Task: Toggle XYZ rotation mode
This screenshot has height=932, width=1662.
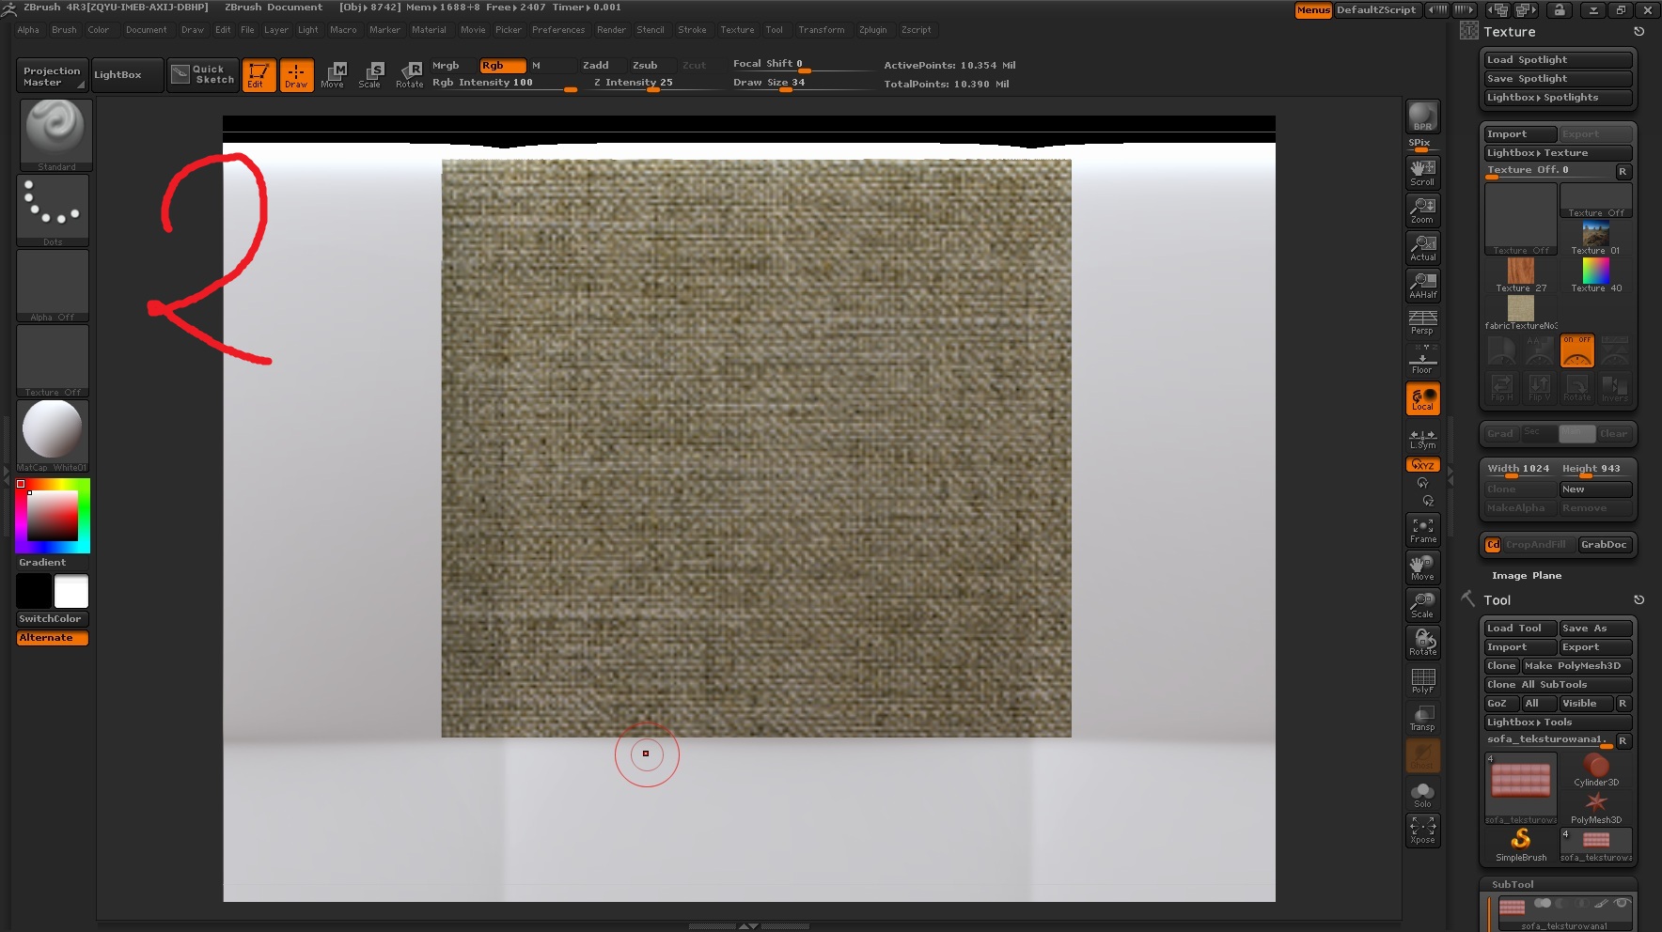Action: 1423,465
